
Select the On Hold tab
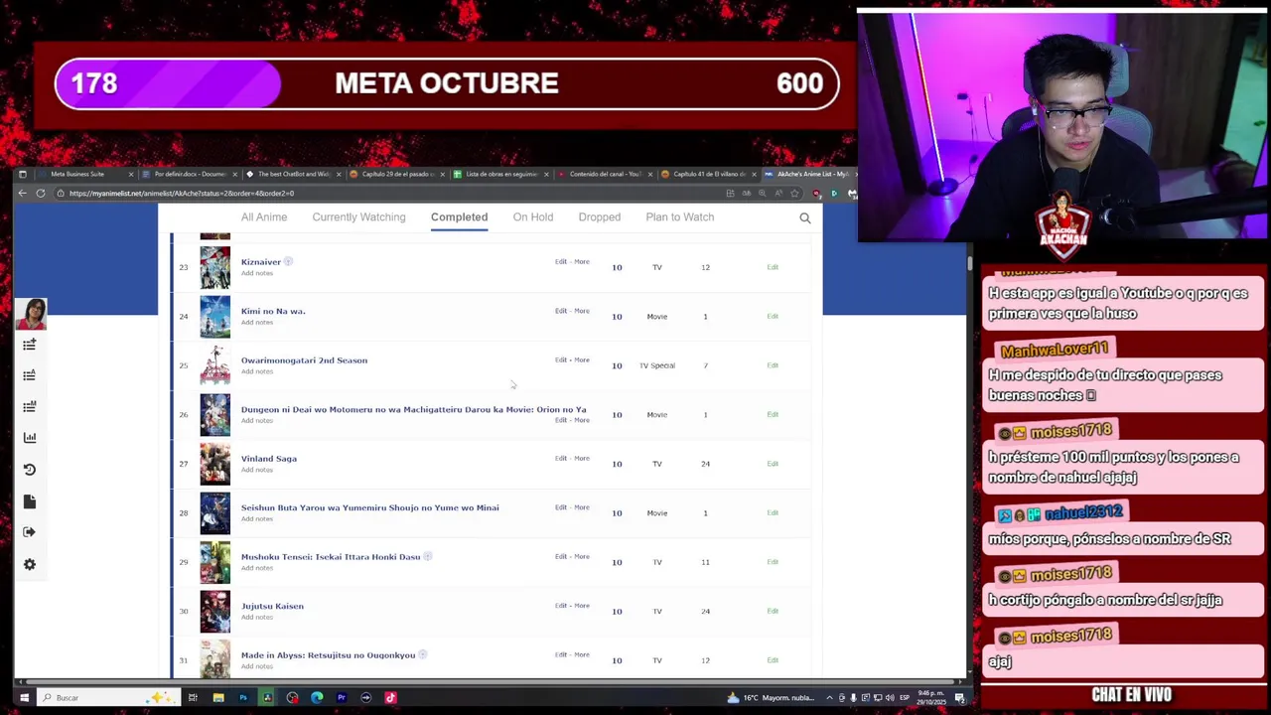(533, 217)
